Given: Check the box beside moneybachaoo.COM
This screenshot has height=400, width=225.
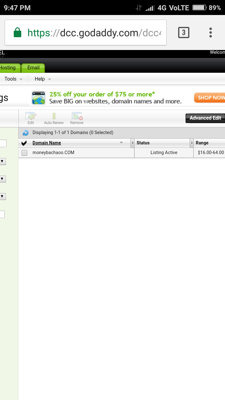Looking at the screenshot, I should pos(24,153).
